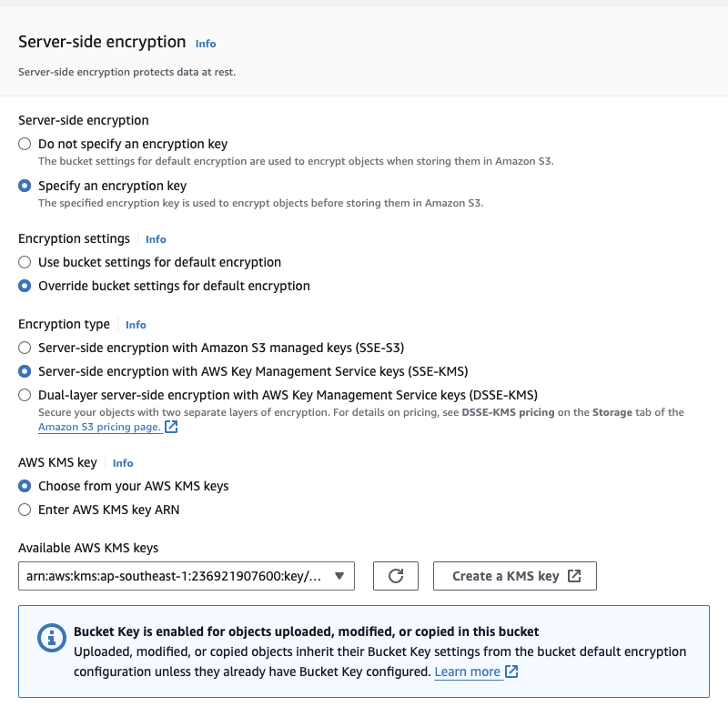Viewport: 728px width, 707px height.
Task: Click the info circle icon in Bucket Key notice
Action: click(52, 638)
